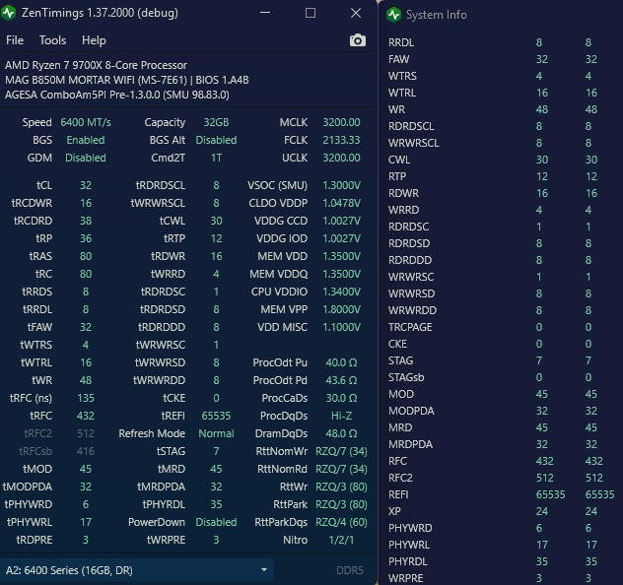
Task: Click the ProcOdt Pd value 43.6 Ω
Action: 341,380
